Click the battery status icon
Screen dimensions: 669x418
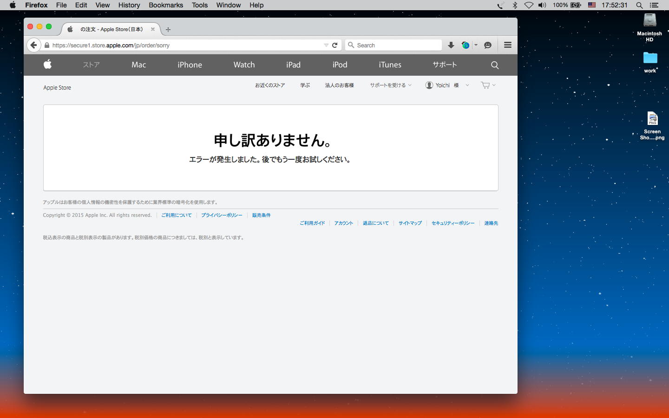(x=576, y=5)
